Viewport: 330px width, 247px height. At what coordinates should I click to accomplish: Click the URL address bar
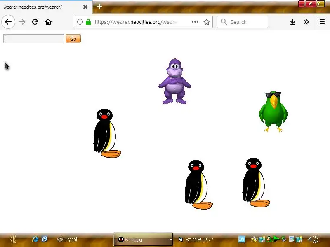tap(143, 22)
